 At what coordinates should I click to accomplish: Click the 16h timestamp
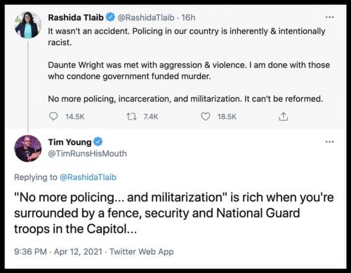(x=188, y=17)
